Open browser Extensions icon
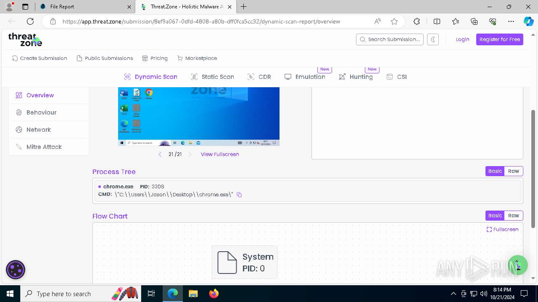538x302 pixels. (x=417, y=21)
